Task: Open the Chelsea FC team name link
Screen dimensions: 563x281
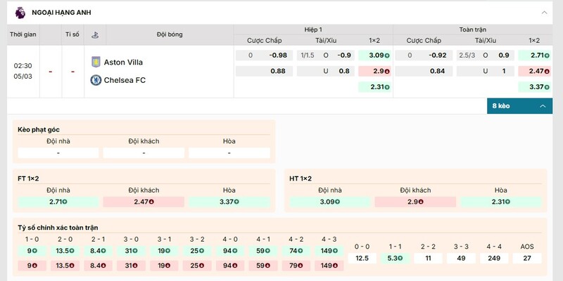Action: (125, 80)
